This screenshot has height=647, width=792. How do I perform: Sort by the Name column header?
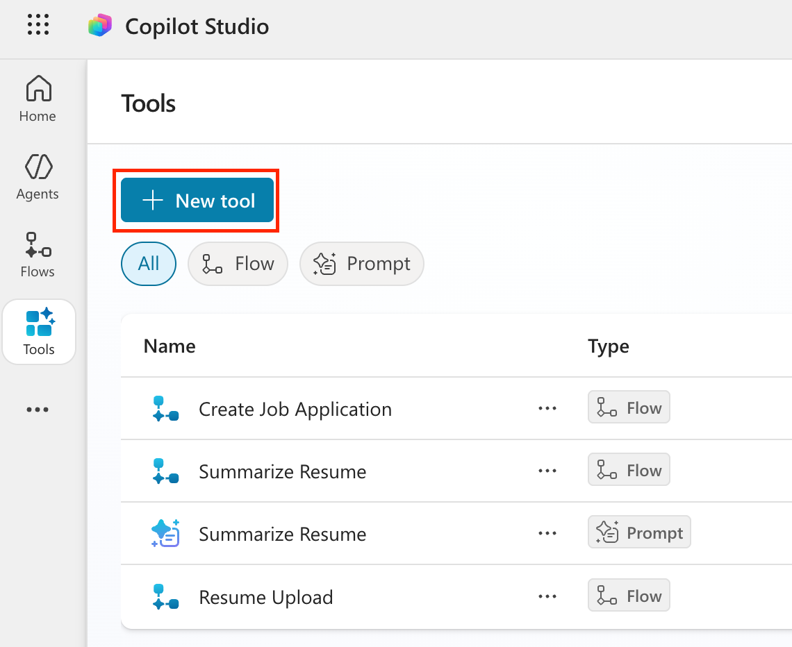click(x=170, y=346)
